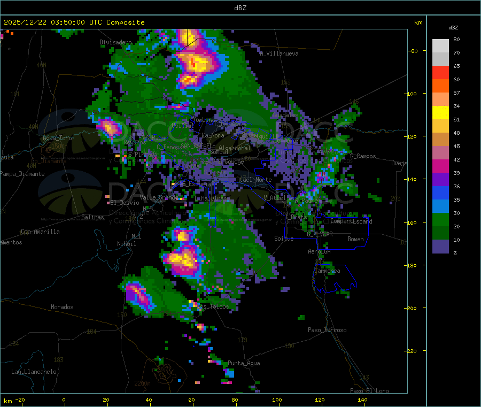Click the Punta_Agua location label
This screenshot has height=407, width=481.
(244, 363)
